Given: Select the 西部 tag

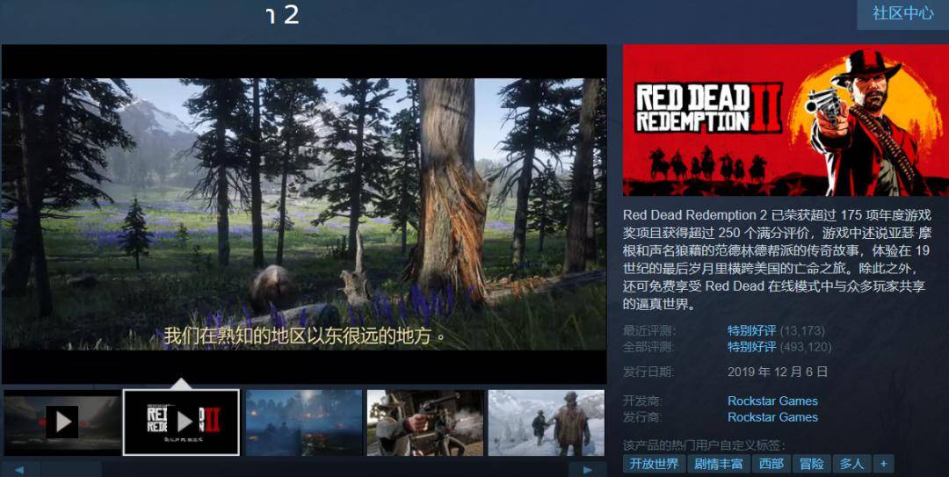Looking at the screenshot, I should pyautogui.click(x=772, y=465).
